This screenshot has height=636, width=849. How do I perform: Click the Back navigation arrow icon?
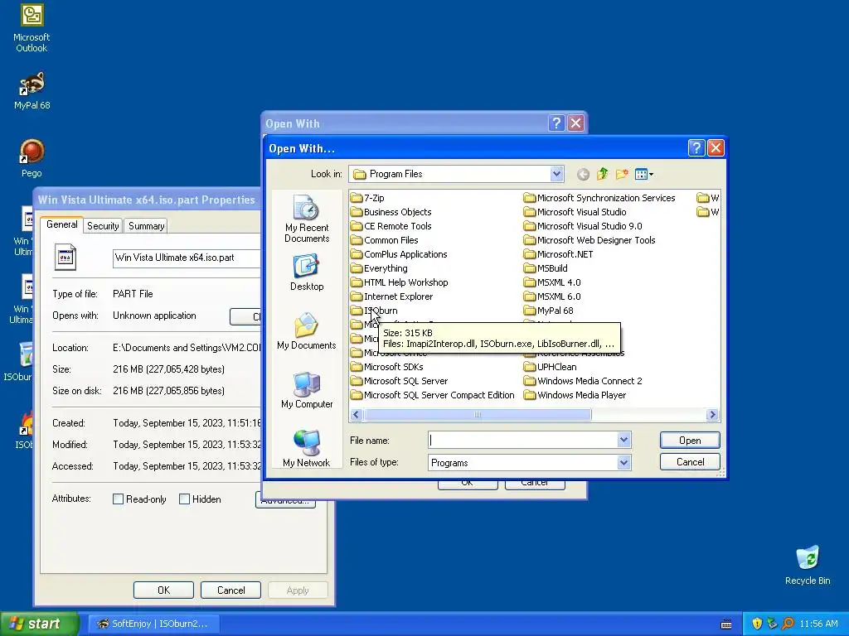[583, 174]
